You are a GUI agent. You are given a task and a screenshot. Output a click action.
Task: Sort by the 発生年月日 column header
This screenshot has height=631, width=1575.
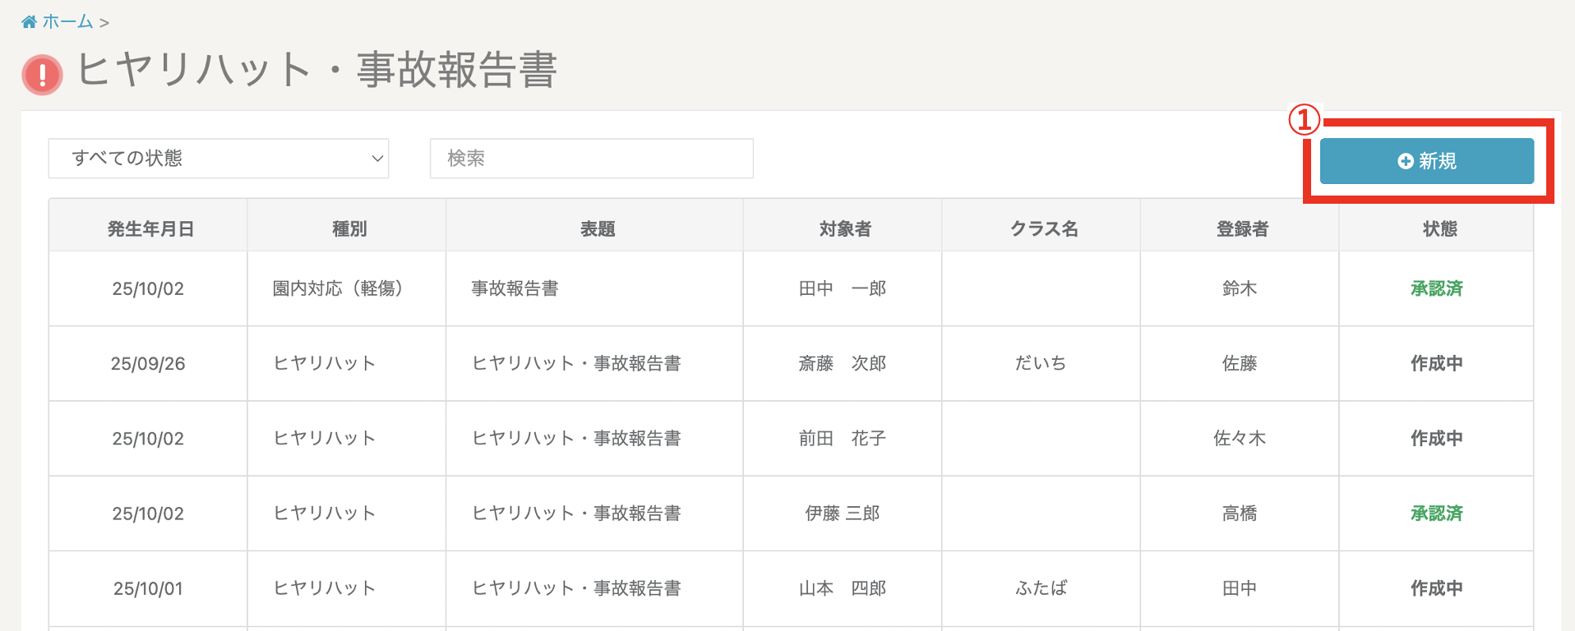(x=149, y=229)
